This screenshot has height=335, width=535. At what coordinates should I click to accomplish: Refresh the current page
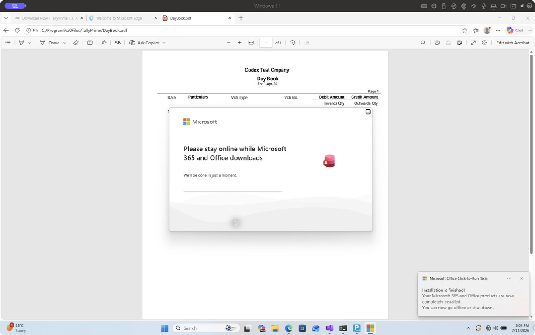click(x=17, y=30)
